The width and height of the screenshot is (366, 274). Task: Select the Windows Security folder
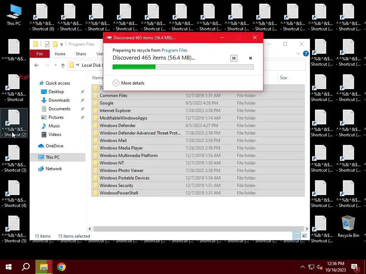[198, 186]
